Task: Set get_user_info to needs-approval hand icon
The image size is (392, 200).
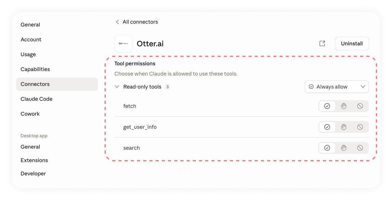Action: tap(344, 127)
